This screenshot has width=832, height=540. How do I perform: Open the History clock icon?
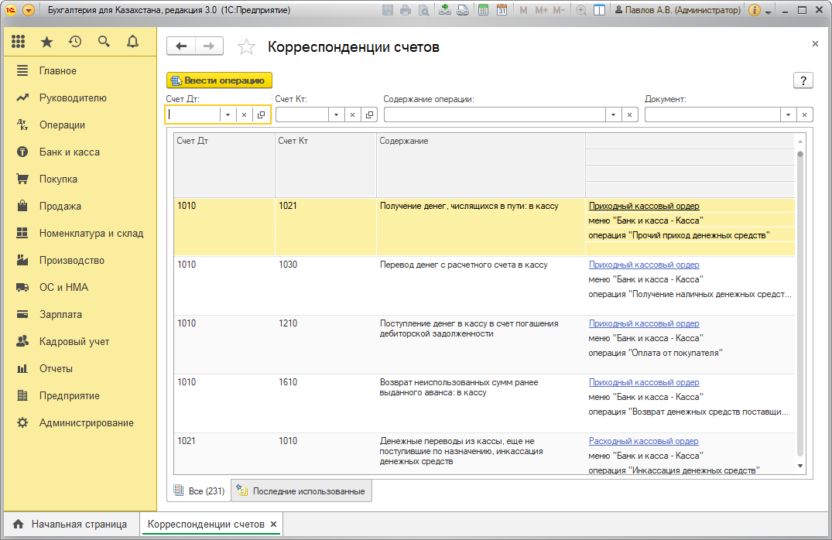point(75,42)
